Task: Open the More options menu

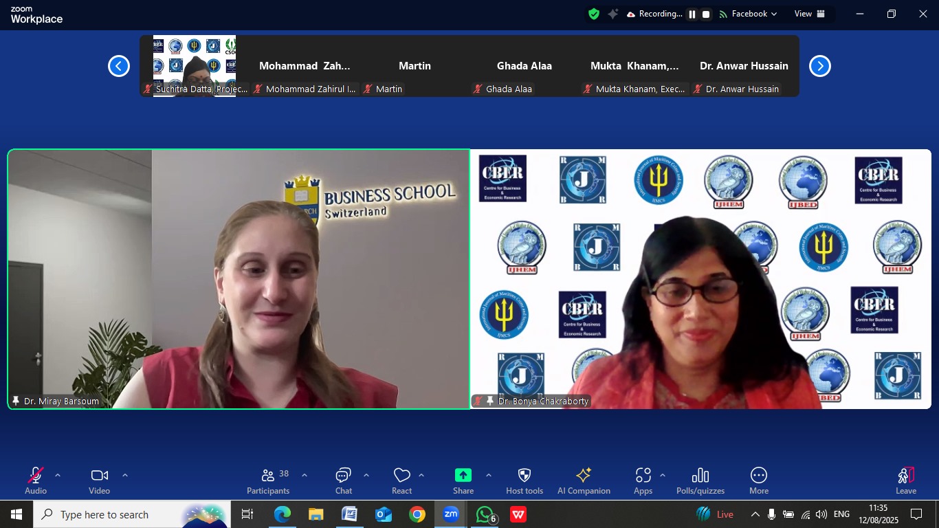Action: pos(758,481)
